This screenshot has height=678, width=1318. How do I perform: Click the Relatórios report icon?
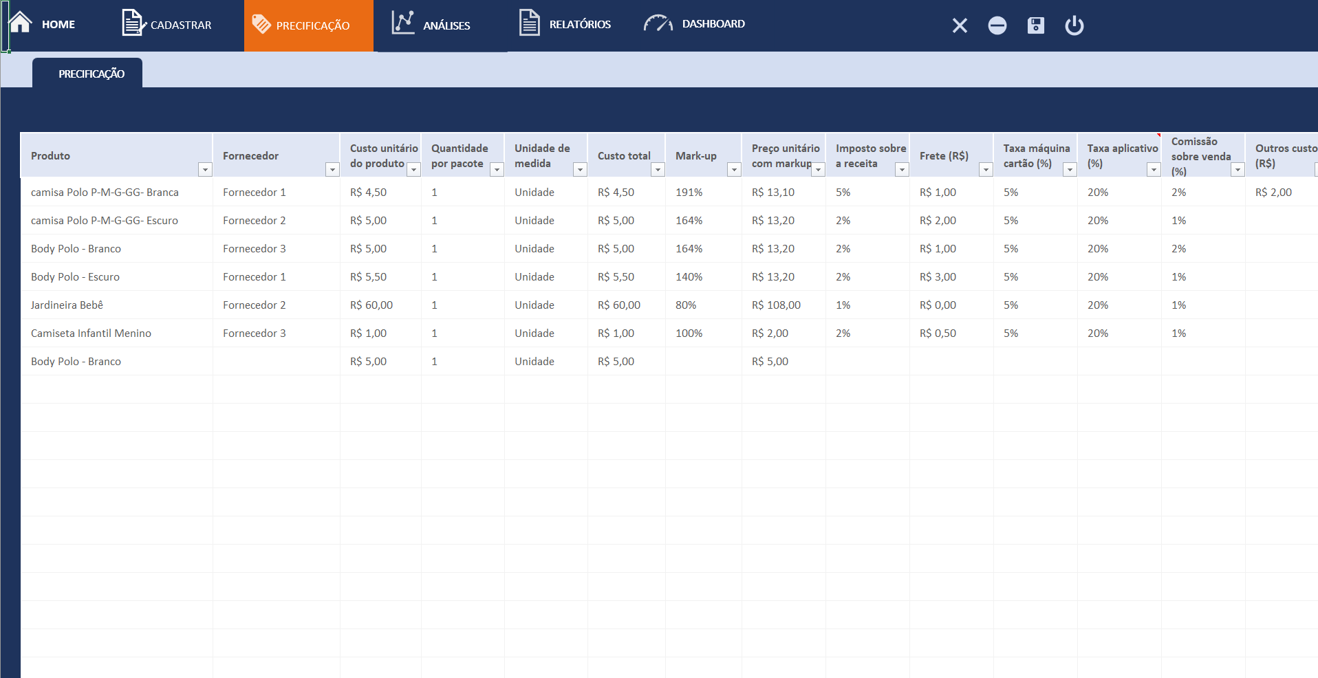529,23
